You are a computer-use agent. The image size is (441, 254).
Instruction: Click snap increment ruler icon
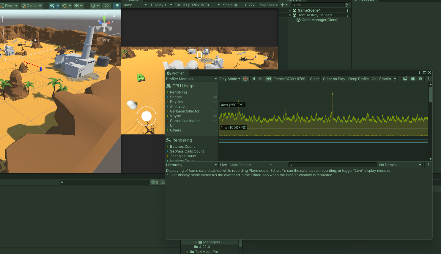point(76,6)
